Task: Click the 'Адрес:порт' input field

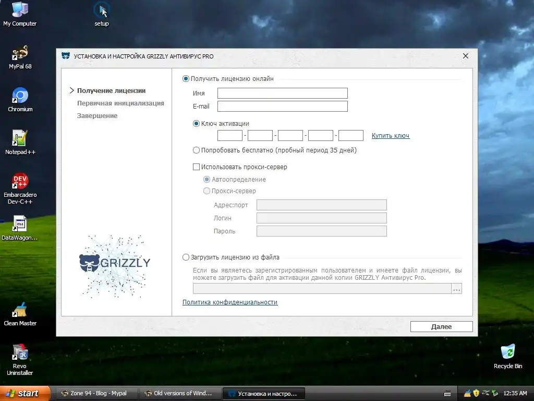Action: point(321,205)
